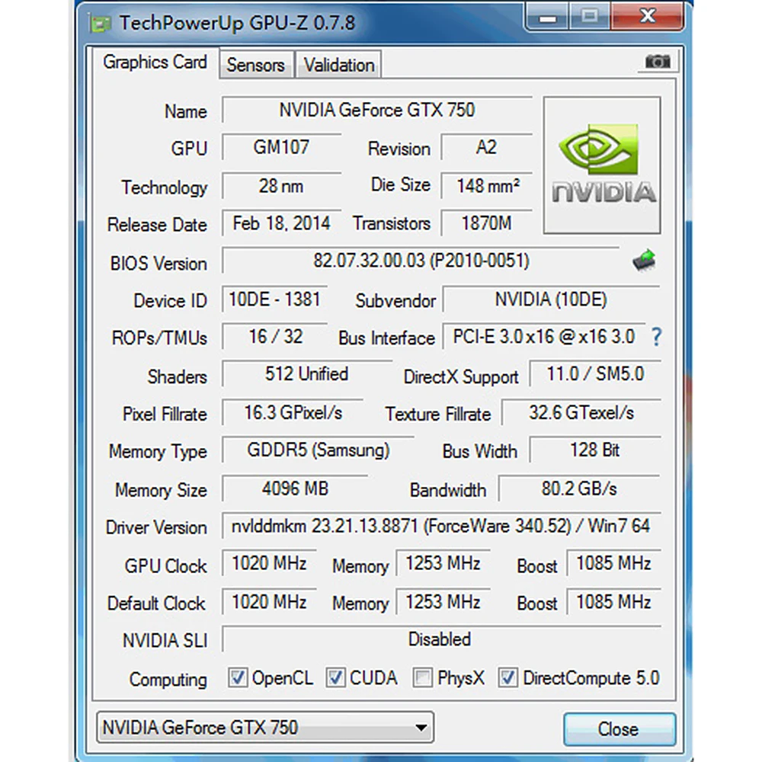Click the Texture Fillrate 32.6 GTexel/s
Screen dimensions: 762x762
(581, 413)
